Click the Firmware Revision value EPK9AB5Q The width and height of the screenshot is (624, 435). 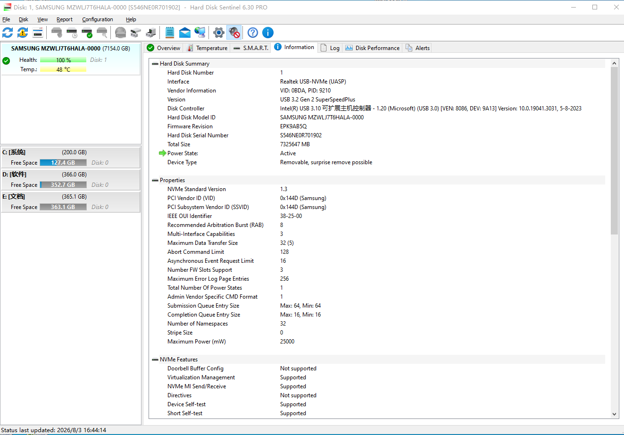(293, 126)
